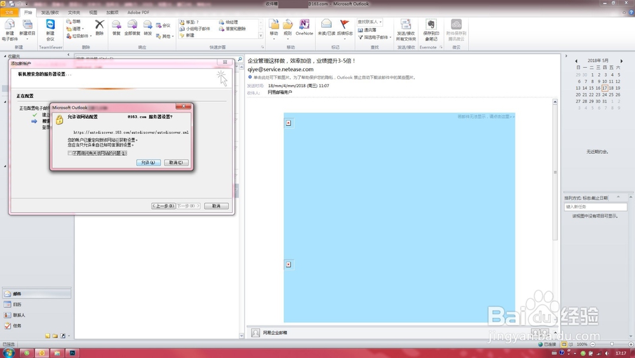Click the 新建 quick step
Screen dimensions: 635x358
click(187, 35)
